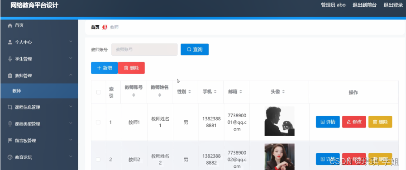This screenshot has width=406, height=170.
Task: Select the 教师 submenu item
Action: click(x=39, y=91)
